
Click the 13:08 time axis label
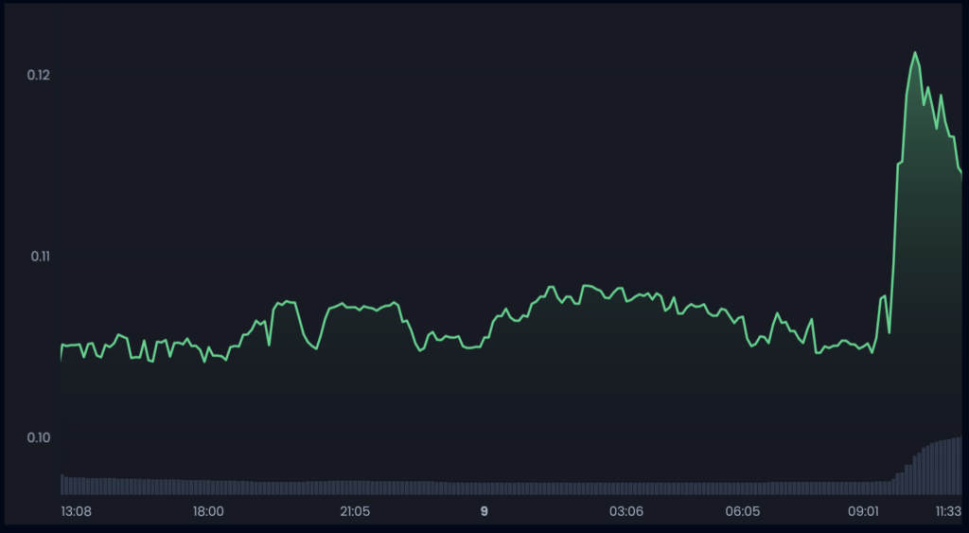coord(77,511)
